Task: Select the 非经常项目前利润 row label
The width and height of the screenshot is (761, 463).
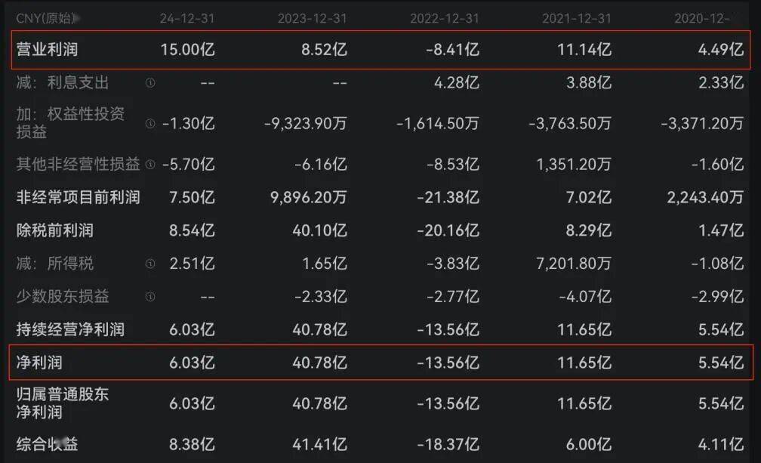Action: click(x=79, y=197)
